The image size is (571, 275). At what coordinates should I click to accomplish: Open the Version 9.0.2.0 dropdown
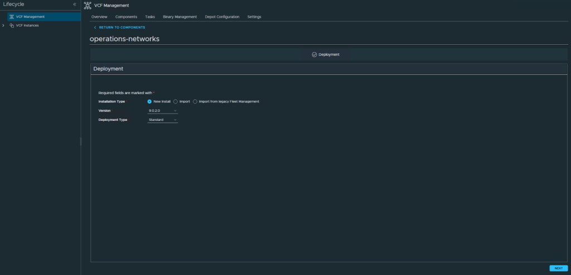pyautogui.click(x=162, y=111)
